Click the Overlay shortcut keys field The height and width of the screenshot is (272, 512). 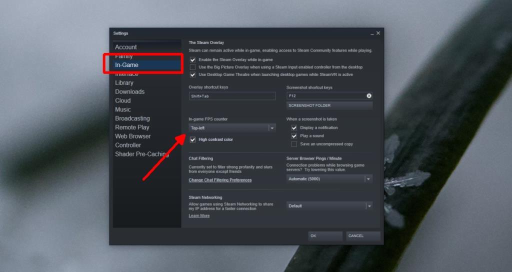(232, 96)
